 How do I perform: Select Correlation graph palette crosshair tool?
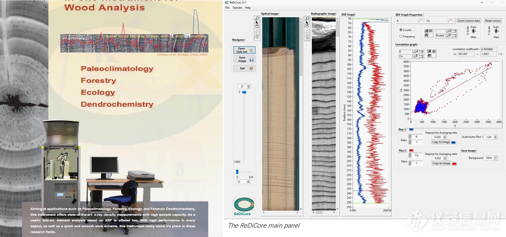click(434, 51)
